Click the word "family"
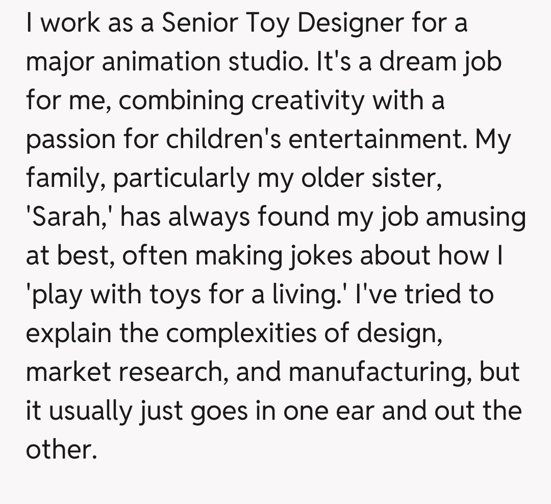This screenshot has height=504, width=551. pyautogui.click(x=64, y=179)
